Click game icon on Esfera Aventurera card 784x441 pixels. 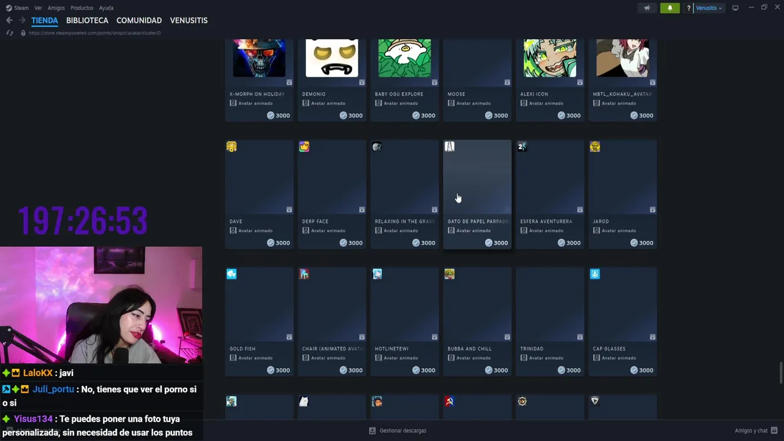(522, 146)
